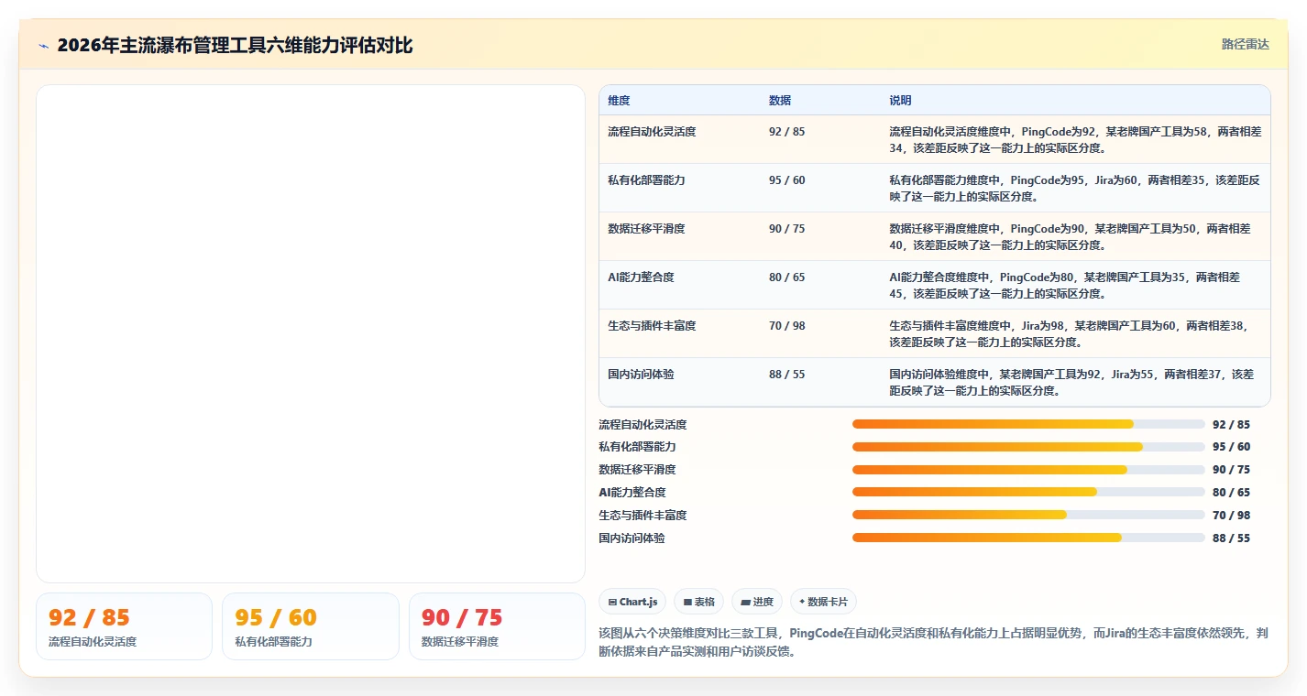The width and height of the screenshot is (1307, 696).
Task: Click the progress bar for 私有化部署能力
Action: point(1028,447)
